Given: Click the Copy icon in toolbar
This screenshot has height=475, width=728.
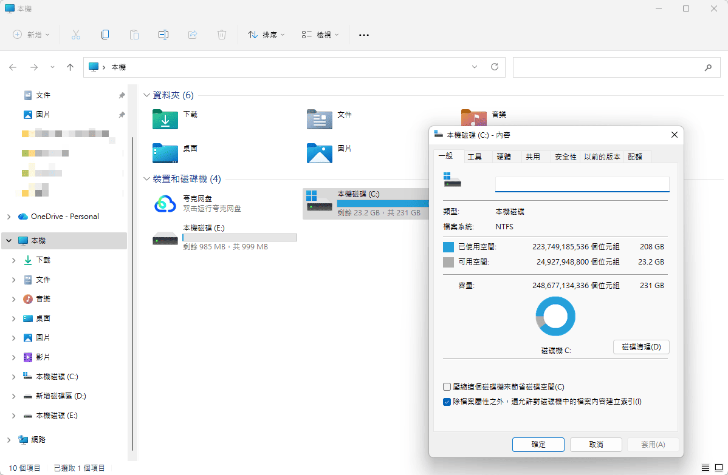Looking at the screenshot, I should (105, 35).
